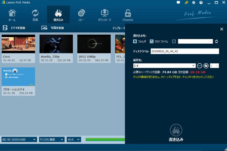
Task: Click the key/registration icon in titlebar
Action: [186, 3]
